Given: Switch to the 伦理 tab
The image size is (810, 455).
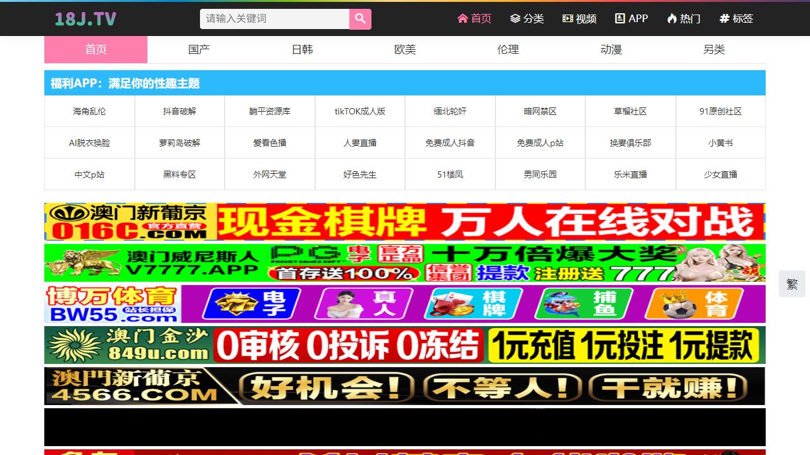Looking at the screenshot, I should coord(508,49).
